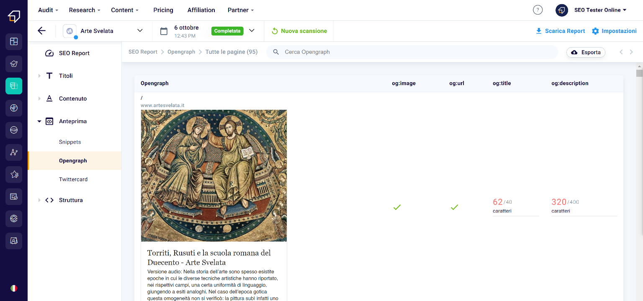Open the dashboard grid icon in sidebar
The width and height of the screenshot is (643, 301).
[x=14, y=41]
